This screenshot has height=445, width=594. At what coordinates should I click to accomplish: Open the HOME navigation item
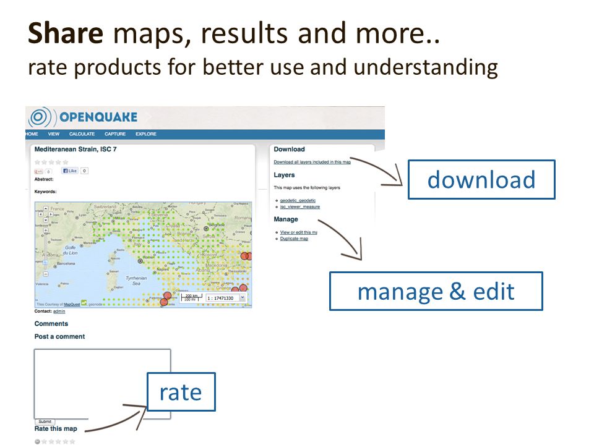pos(32,134)
